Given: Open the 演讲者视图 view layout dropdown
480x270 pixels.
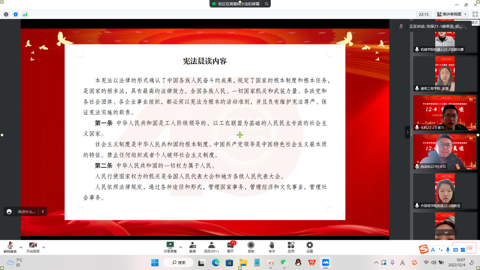Looking at the screenshot, I should pos(452,14).
